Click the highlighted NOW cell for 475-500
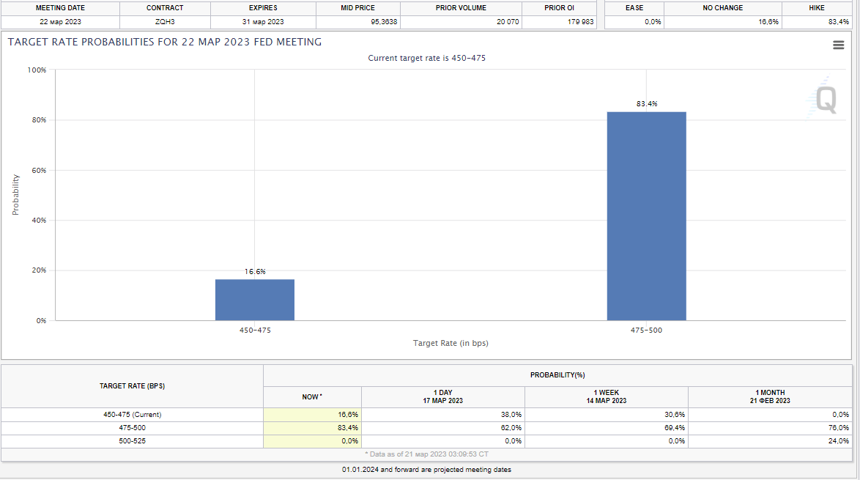 pyautogui.click(x=312, y=427)
